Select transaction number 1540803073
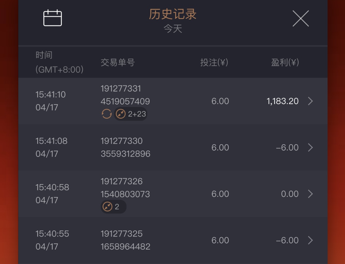Viewport: 345px width, 264px height. click(125, 194)
